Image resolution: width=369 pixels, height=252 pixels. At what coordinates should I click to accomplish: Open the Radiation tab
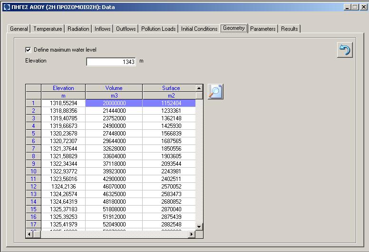pyautogui.click(x=78, y=29)
